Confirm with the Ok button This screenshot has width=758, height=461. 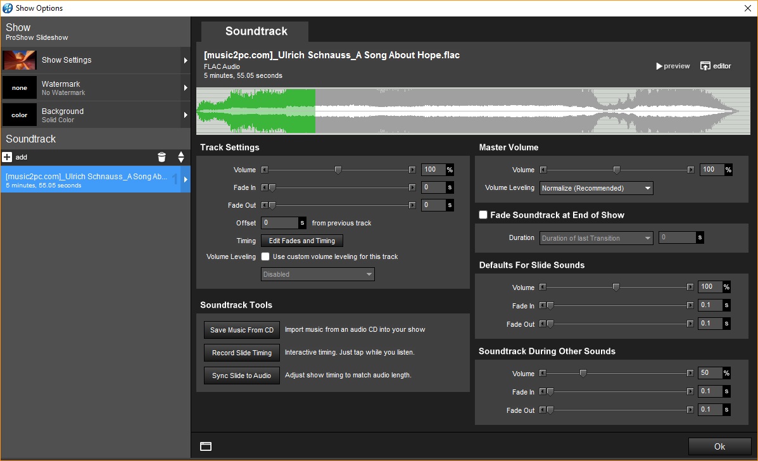(x=719, y=446)
